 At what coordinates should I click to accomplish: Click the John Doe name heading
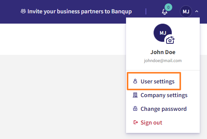(x=163, y=52)
